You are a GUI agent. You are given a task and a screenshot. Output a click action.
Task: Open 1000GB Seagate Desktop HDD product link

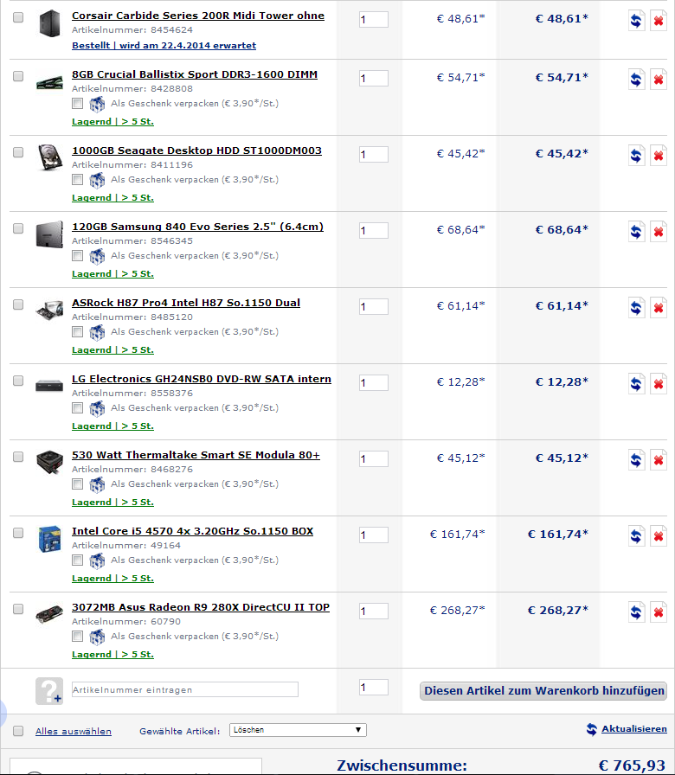click(196, 151)
